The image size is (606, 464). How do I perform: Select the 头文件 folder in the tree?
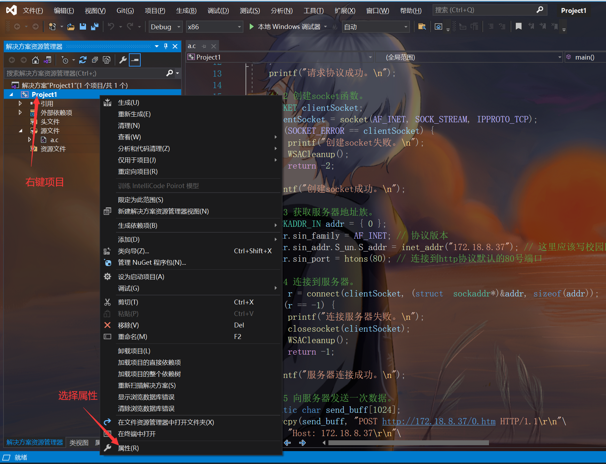click(50, 122)
